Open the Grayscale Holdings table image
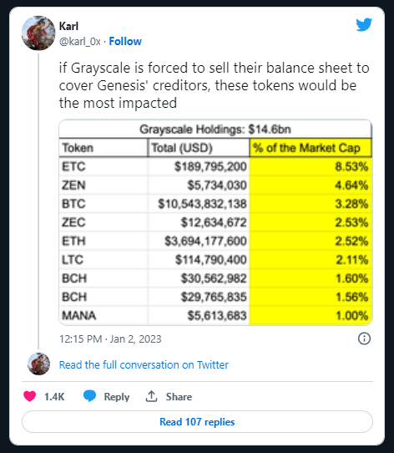The width and height of the screenshot is (394, 453). click(x=215, y=221)
